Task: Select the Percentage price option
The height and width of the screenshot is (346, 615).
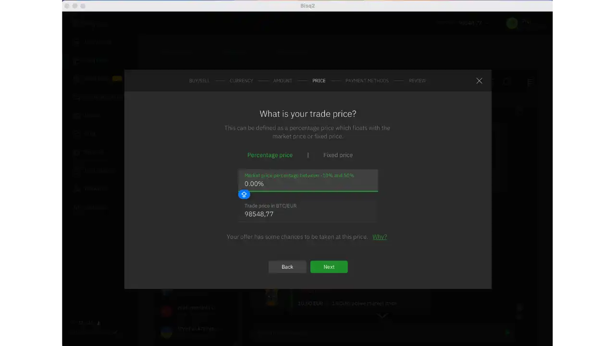Action: tap(270, 155)
